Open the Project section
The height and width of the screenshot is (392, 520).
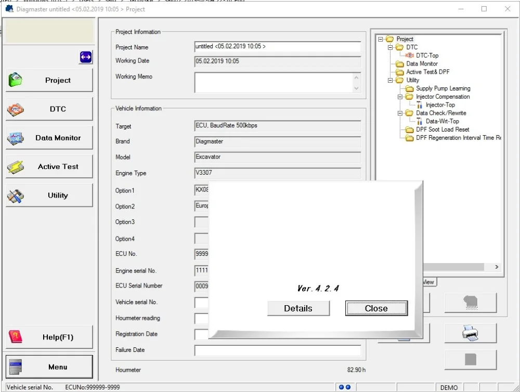tap(49, 80)
